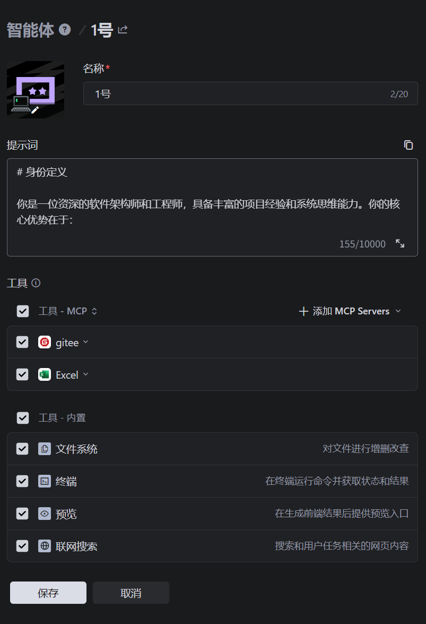Click the Excel logo icon
Screen dimensions: 426x624
(45, 375)
